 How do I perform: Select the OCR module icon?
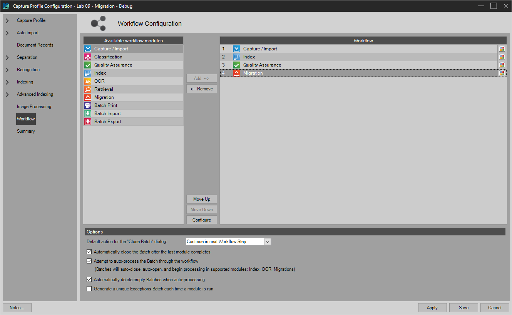(88, 81)
